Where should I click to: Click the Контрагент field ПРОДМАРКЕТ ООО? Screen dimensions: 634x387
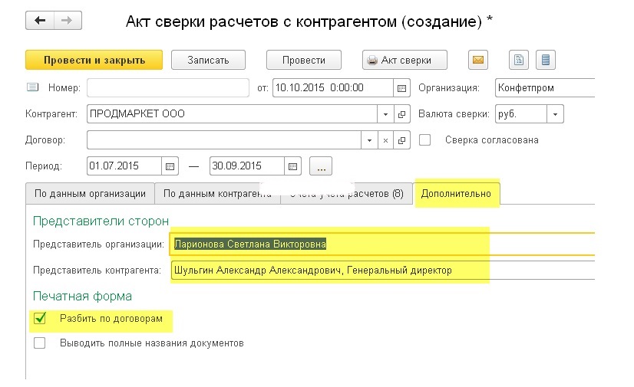pos(232,114)
